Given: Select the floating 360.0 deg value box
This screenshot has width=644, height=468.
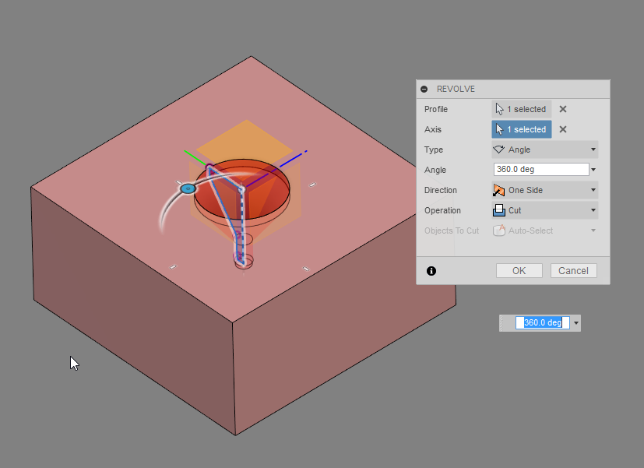Looking at the screenshot, I should 544,322.
